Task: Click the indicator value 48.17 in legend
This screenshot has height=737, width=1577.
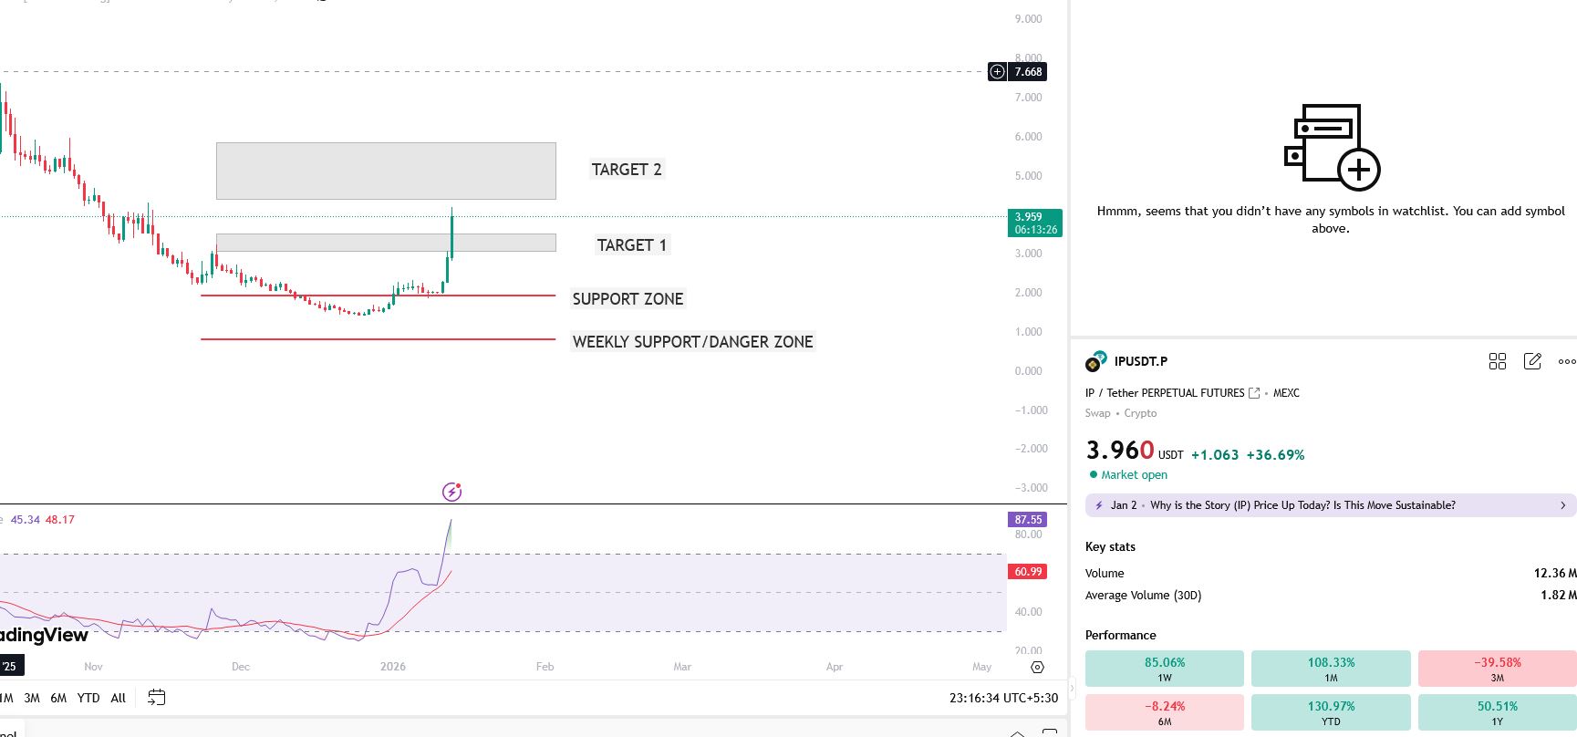Action: tap(60, 520)
